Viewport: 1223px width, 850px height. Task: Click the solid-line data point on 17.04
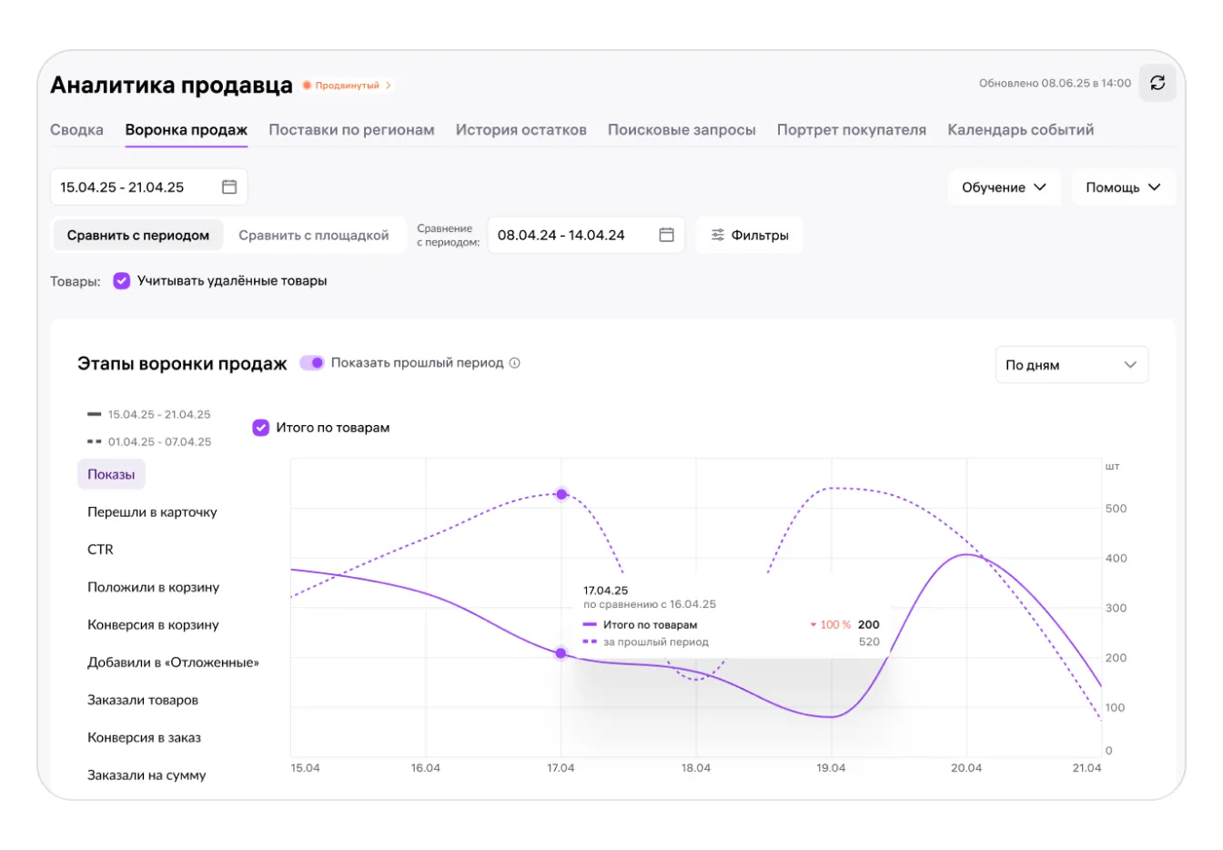point(561,653)
